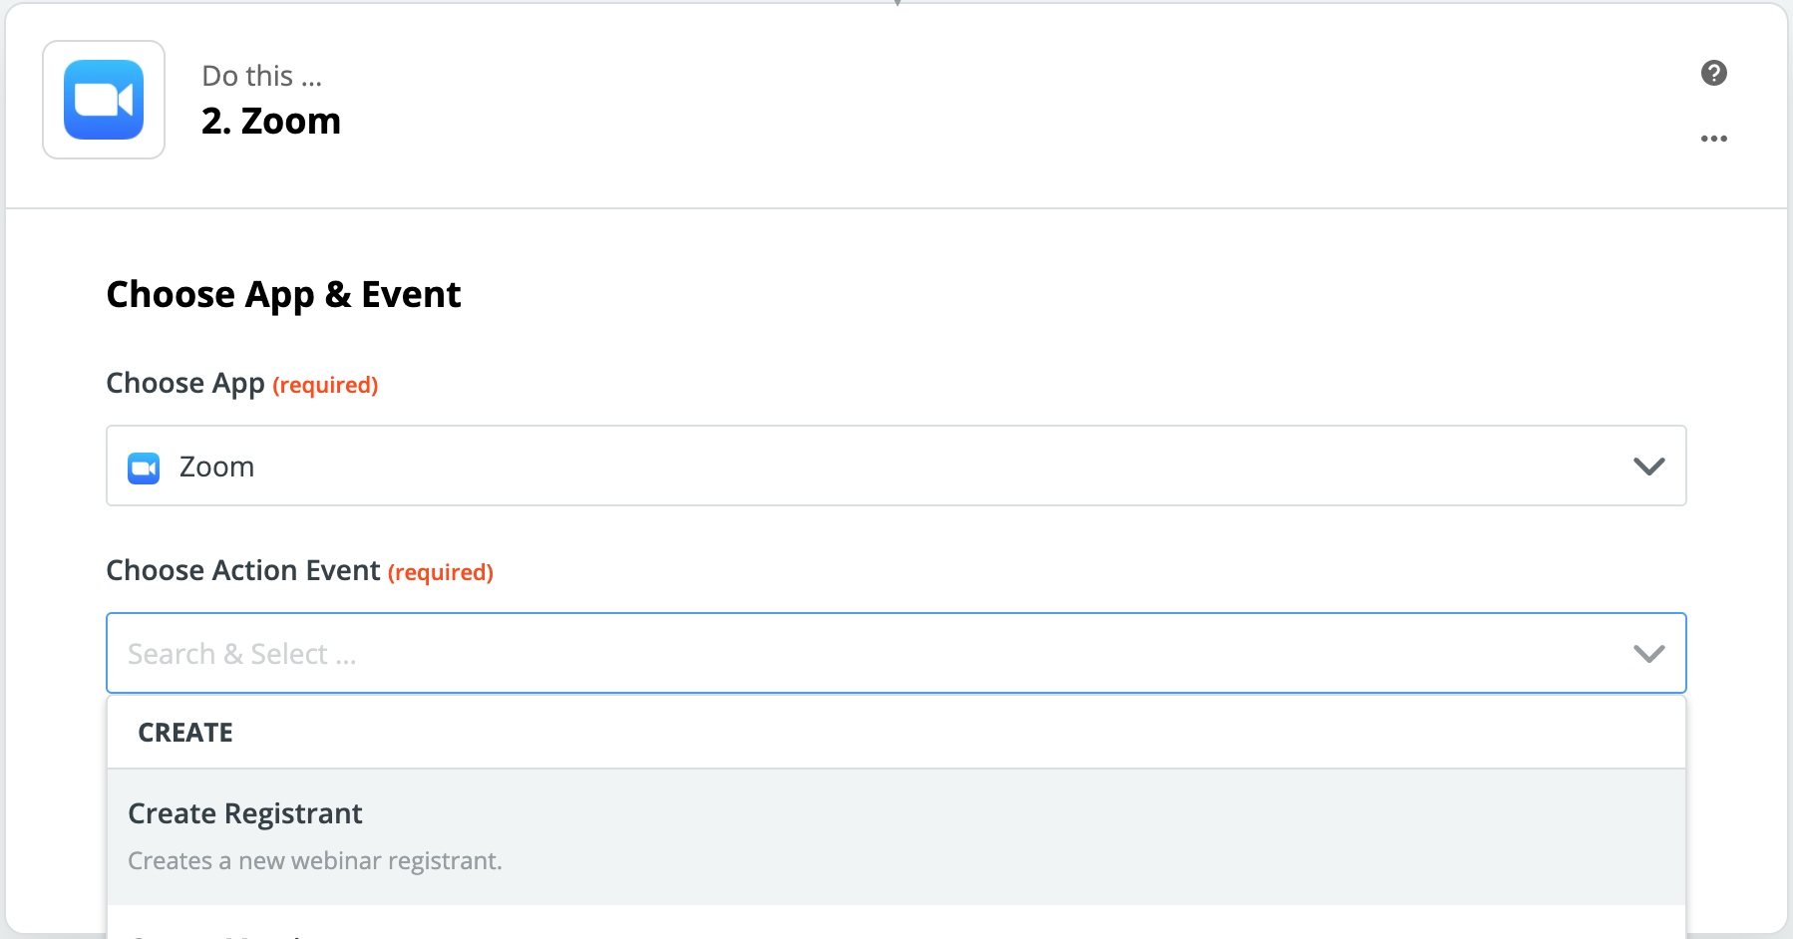The image size is (1793, 939).
Task: Select the Create Registrant action event
Action: (x=244, y=813)
